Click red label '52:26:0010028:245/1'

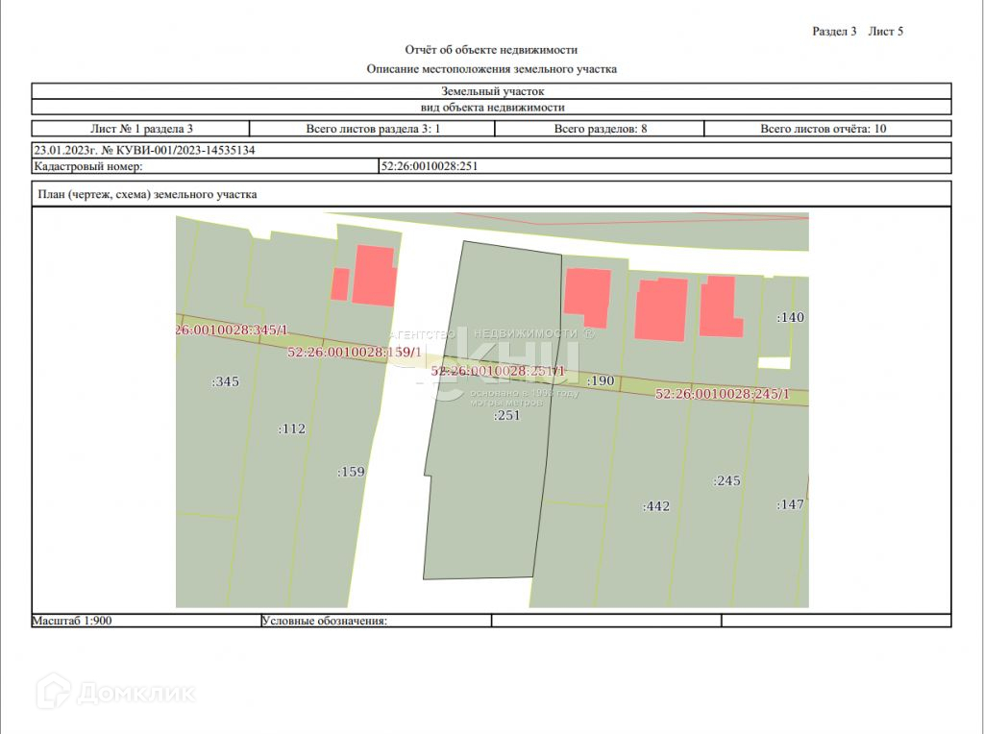(x=723, y=394)
